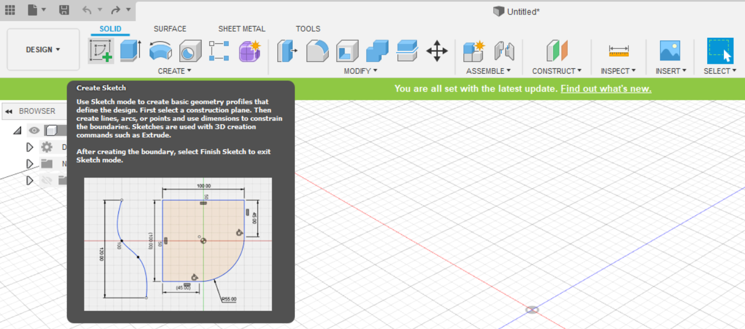The width and height of the screenshot is (745, 329).
Task: Select the Offset Plane construct icon
Action: [557, 50]
